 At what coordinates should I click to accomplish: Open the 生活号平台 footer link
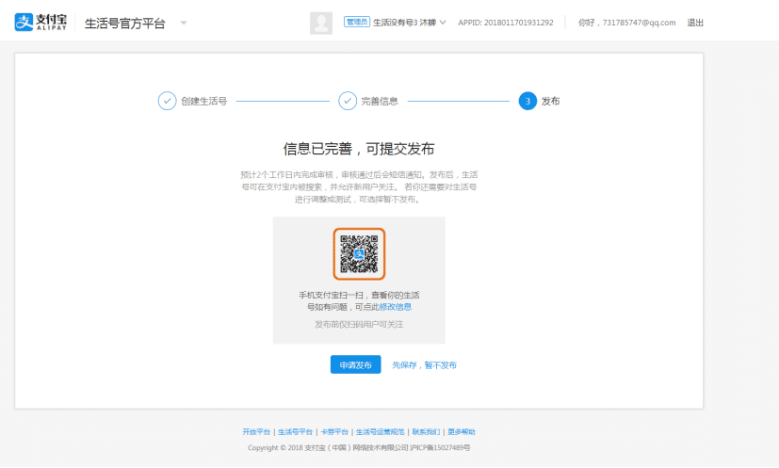coord(295,431)
